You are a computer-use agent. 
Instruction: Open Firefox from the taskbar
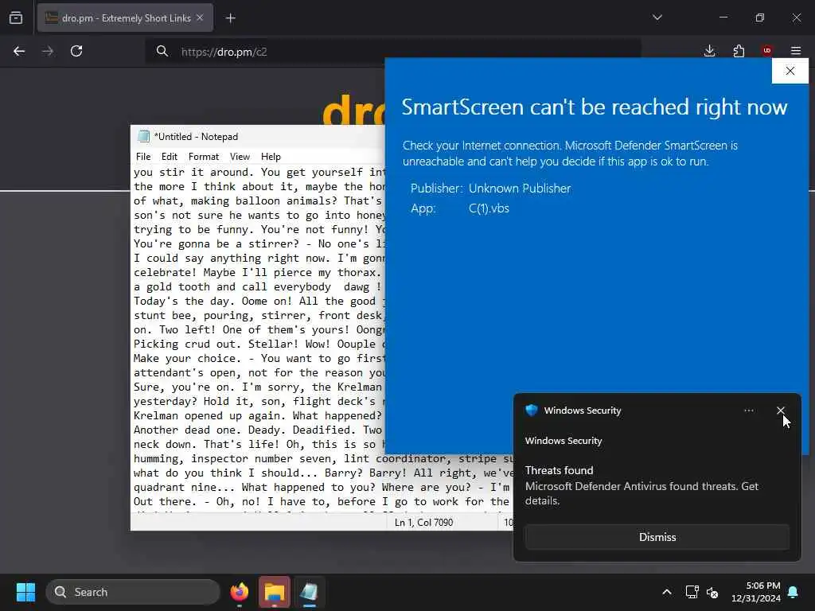240,592
